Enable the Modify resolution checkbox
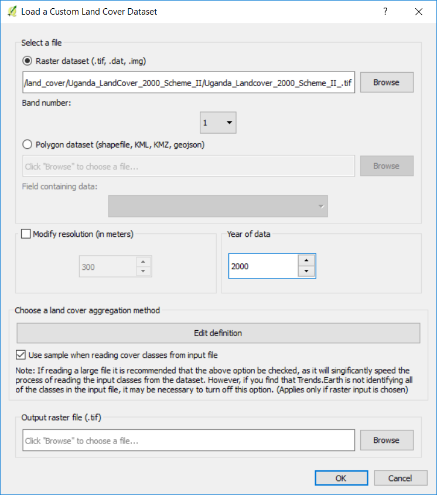The width and height of the screenshot is (437, 495). (x=26, y=234)
